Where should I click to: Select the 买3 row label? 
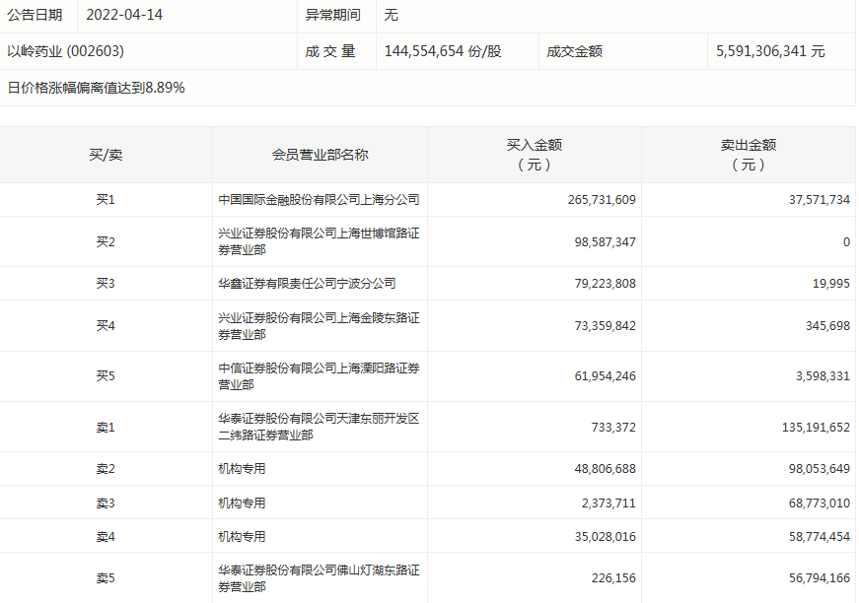106,284
